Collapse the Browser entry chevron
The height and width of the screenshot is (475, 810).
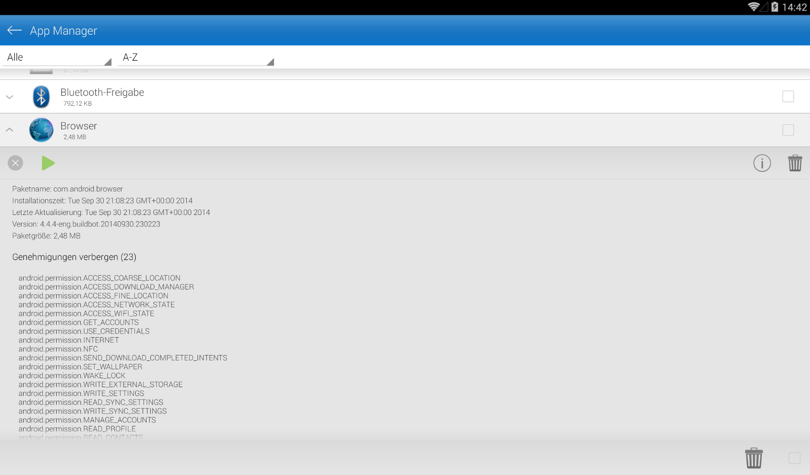coord(9,130)
